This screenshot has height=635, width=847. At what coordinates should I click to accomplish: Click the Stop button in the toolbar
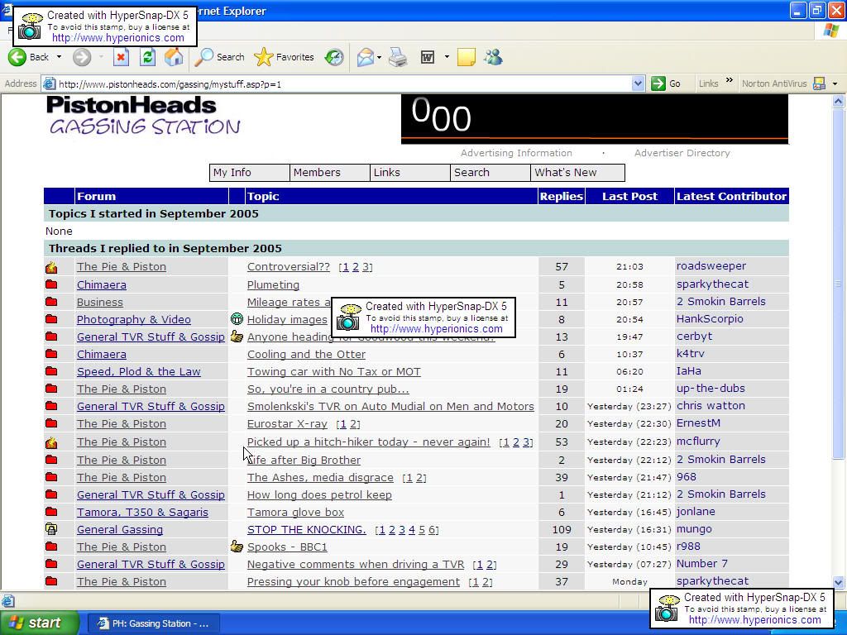[121, 57]
